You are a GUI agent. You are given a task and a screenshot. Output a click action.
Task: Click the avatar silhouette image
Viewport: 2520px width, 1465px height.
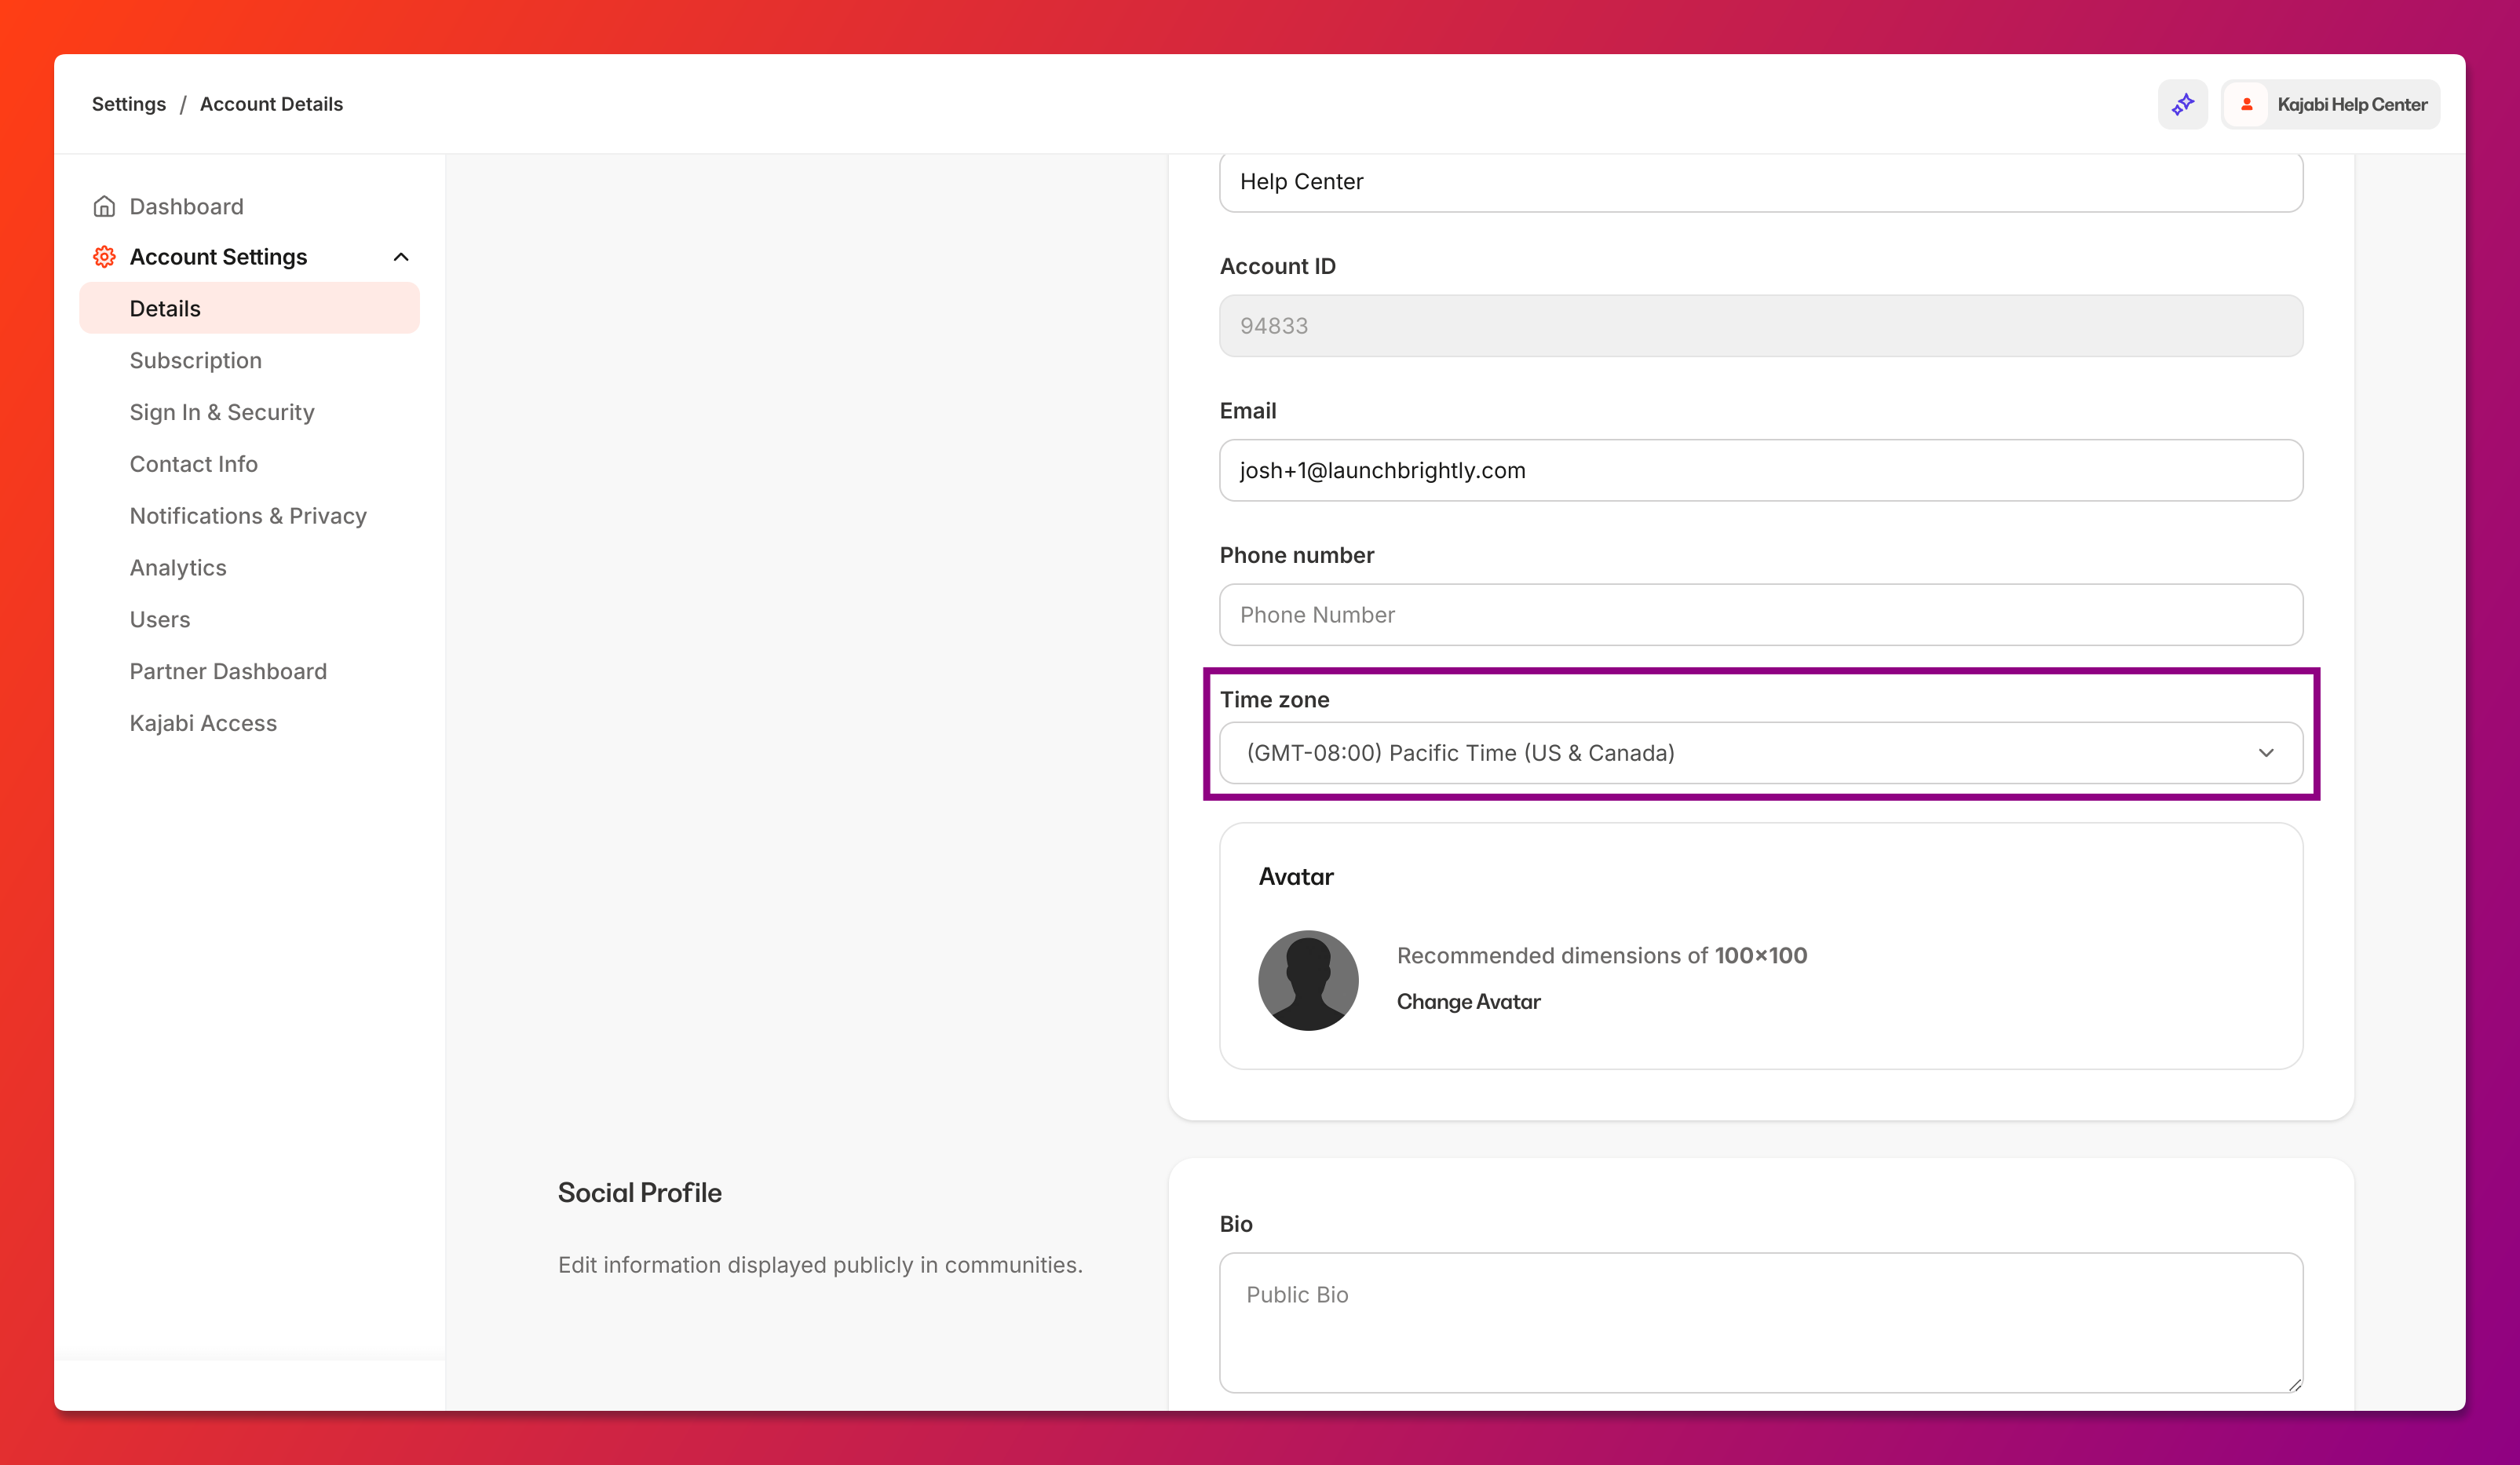pos(1308,980)
